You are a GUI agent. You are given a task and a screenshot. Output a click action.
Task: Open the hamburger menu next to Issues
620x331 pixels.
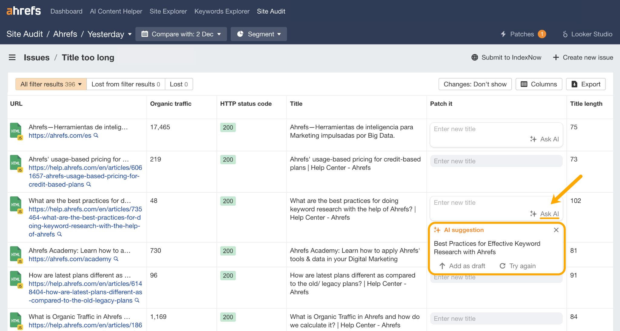pos(12,57)
